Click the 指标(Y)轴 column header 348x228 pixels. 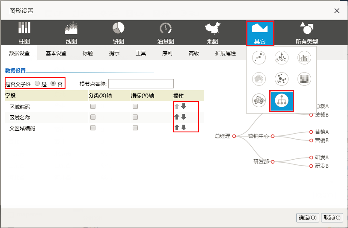152,95
